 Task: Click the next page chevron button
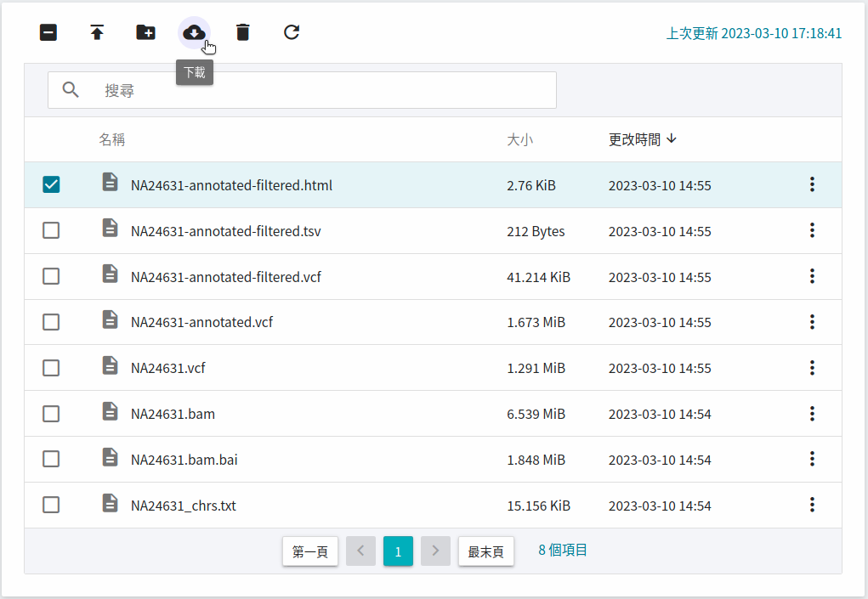(435, 551)
